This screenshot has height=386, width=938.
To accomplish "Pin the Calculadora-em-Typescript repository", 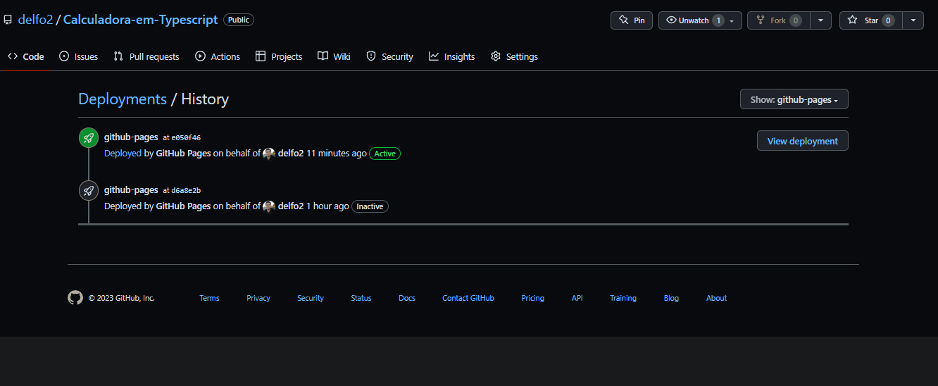I will click(x=631, y=20).
